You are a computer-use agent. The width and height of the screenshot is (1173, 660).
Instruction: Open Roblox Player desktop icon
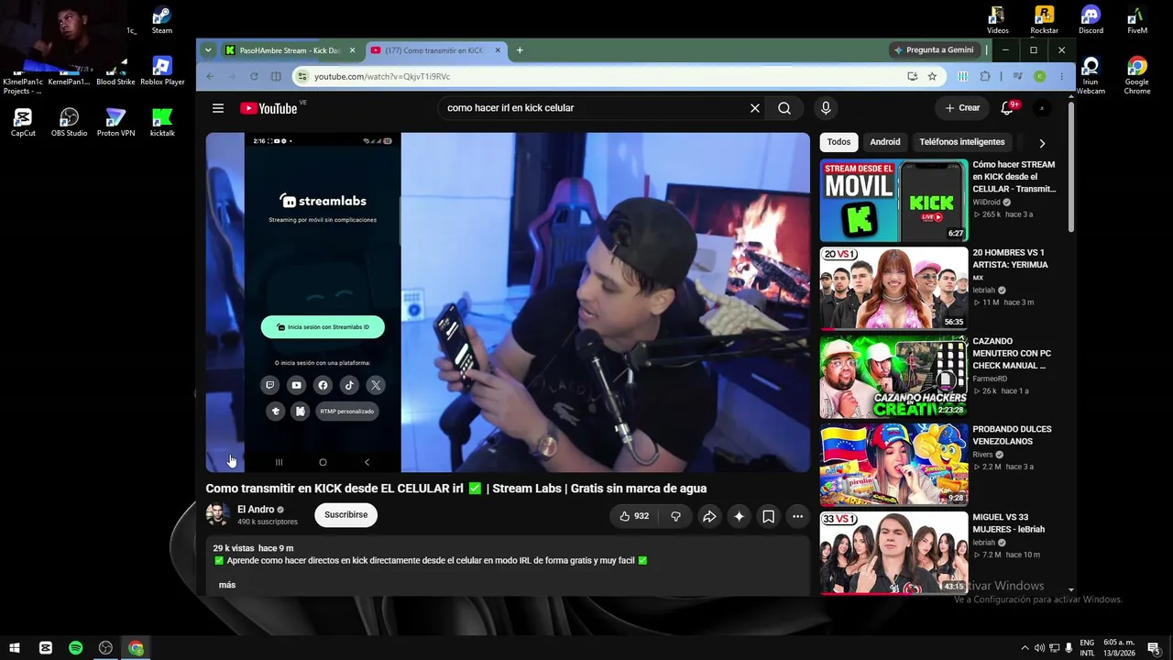point(162,71)
